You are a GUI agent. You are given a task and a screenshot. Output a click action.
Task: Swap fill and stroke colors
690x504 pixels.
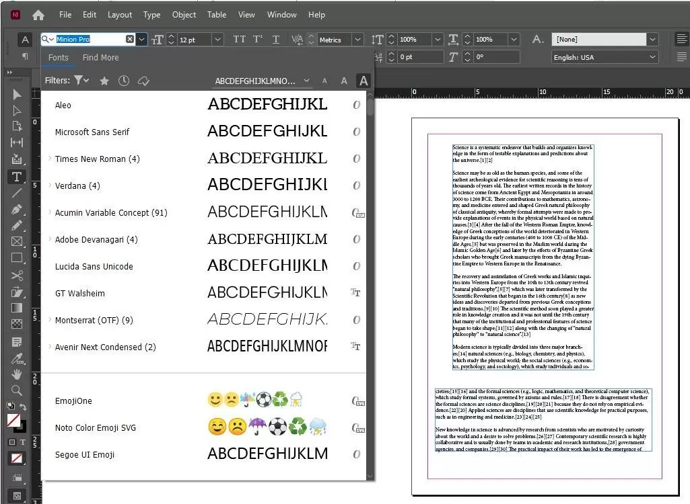tap(23, 407)
